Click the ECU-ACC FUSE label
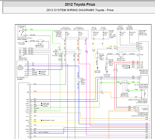The width and height of the screenshot is (155, 139). click(x=133, y=34)
